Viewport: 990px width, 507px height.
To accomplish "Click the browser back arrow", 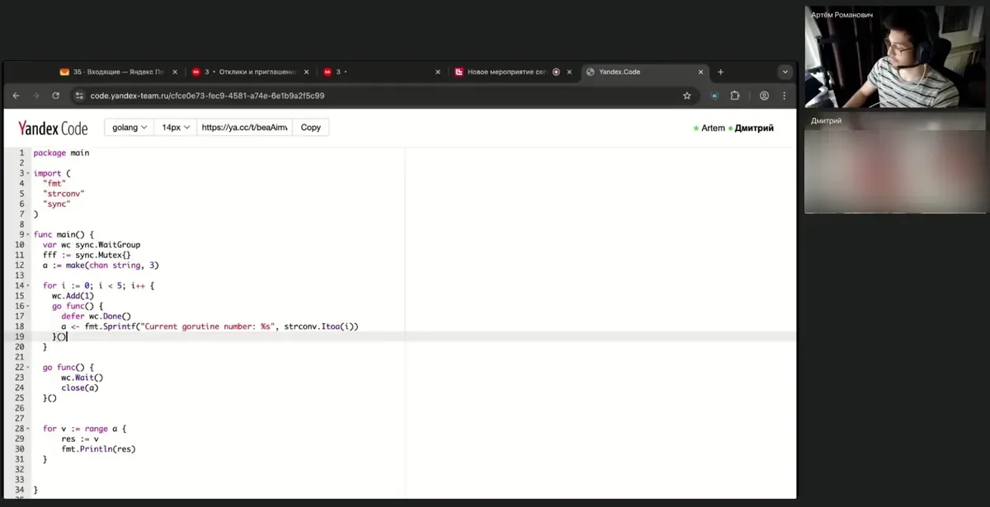I will 16,96.
